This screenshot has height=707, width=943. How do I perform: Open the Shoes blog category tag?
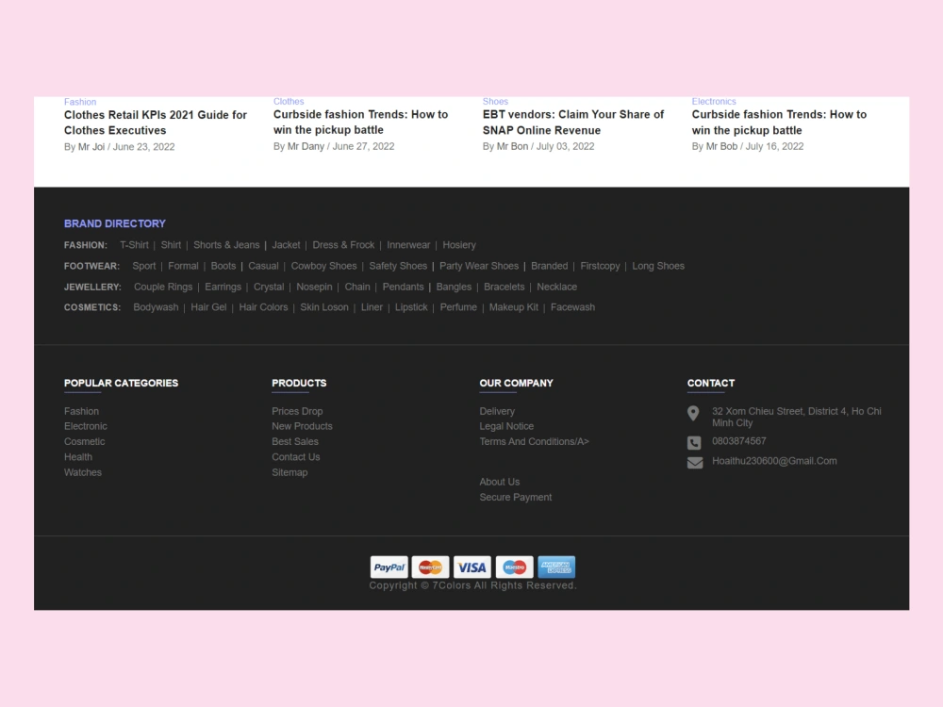(495, 101)
